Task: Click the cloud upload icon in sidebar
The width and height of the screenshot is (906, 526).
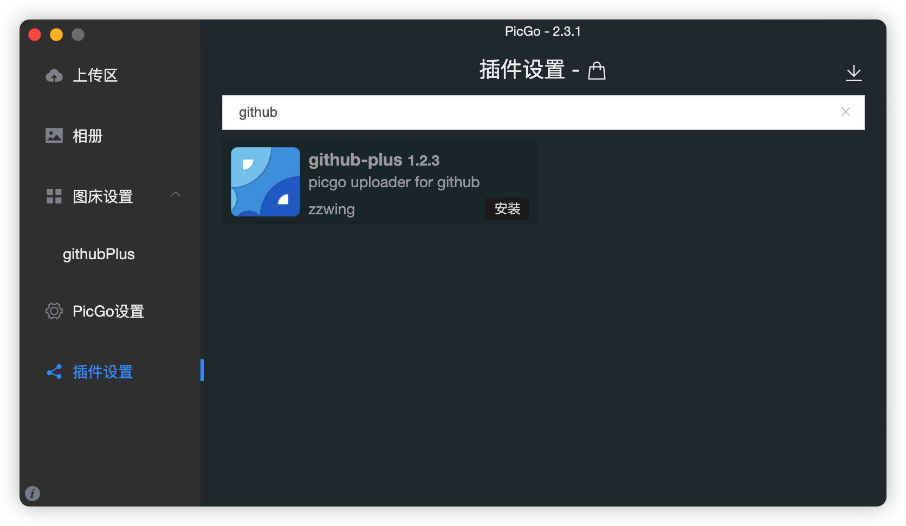Action: [54, 75]
